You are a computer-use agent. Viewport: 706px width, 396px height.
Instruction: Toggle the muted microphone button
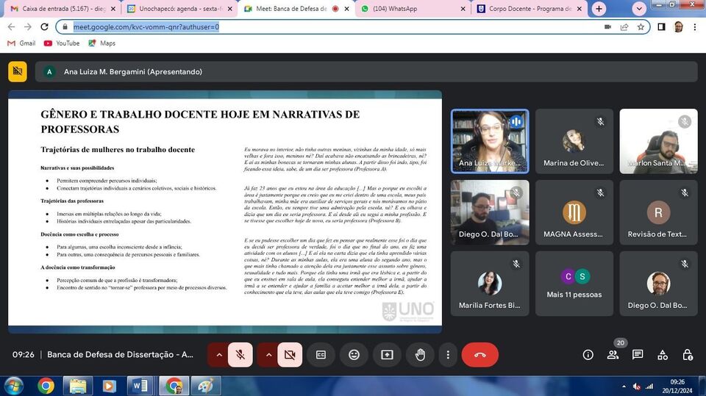coord(240,355)
